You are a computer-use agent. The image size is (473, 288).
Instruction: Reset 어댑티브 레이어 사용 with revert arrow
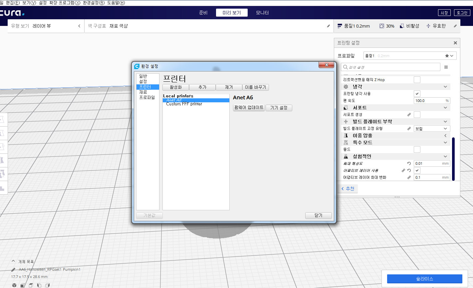(x=409, y=170)
